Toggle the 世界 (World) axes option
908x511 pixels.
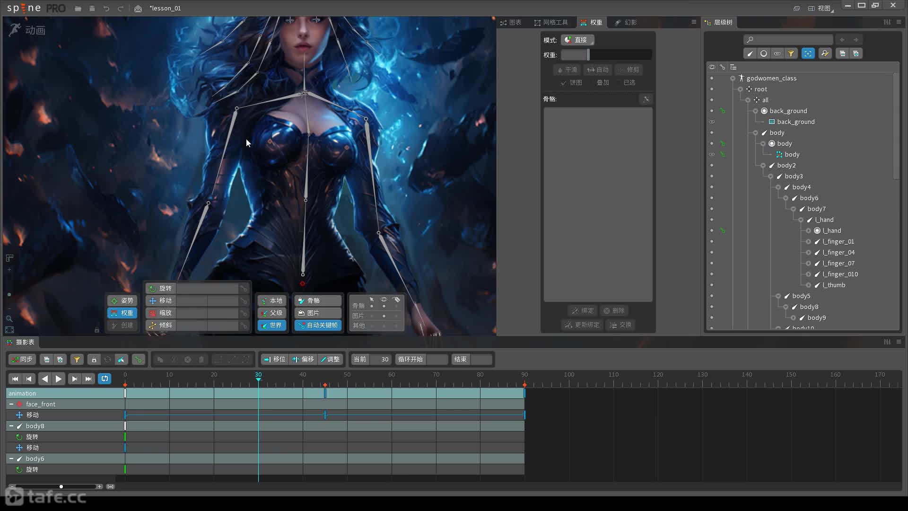click(272, 325)
